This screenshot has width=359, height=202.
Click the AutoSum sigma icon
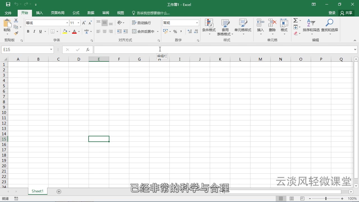(295, 20)
